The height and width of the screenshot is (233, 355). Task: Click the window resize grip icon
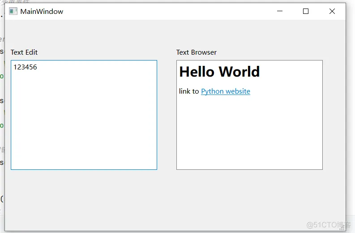tap(342, 228)
